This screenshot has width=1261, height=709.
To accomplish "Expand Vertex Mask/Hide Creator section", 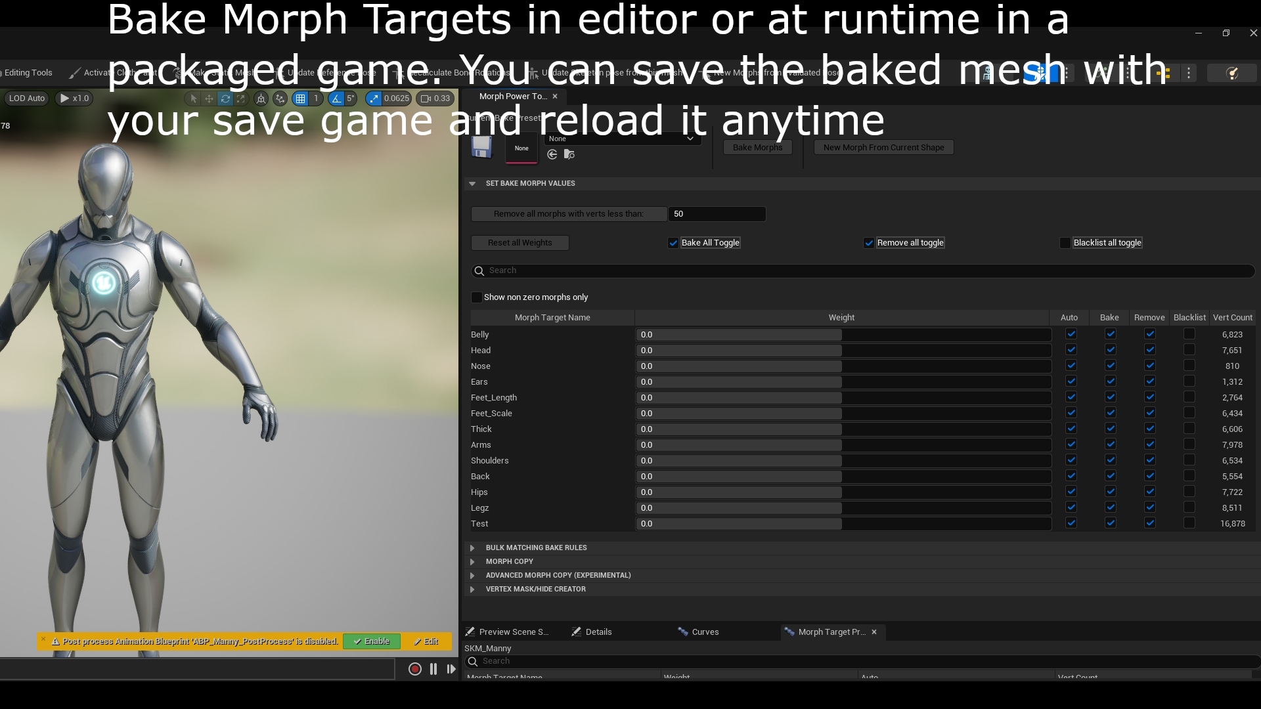I will click(x=472, y=590).
